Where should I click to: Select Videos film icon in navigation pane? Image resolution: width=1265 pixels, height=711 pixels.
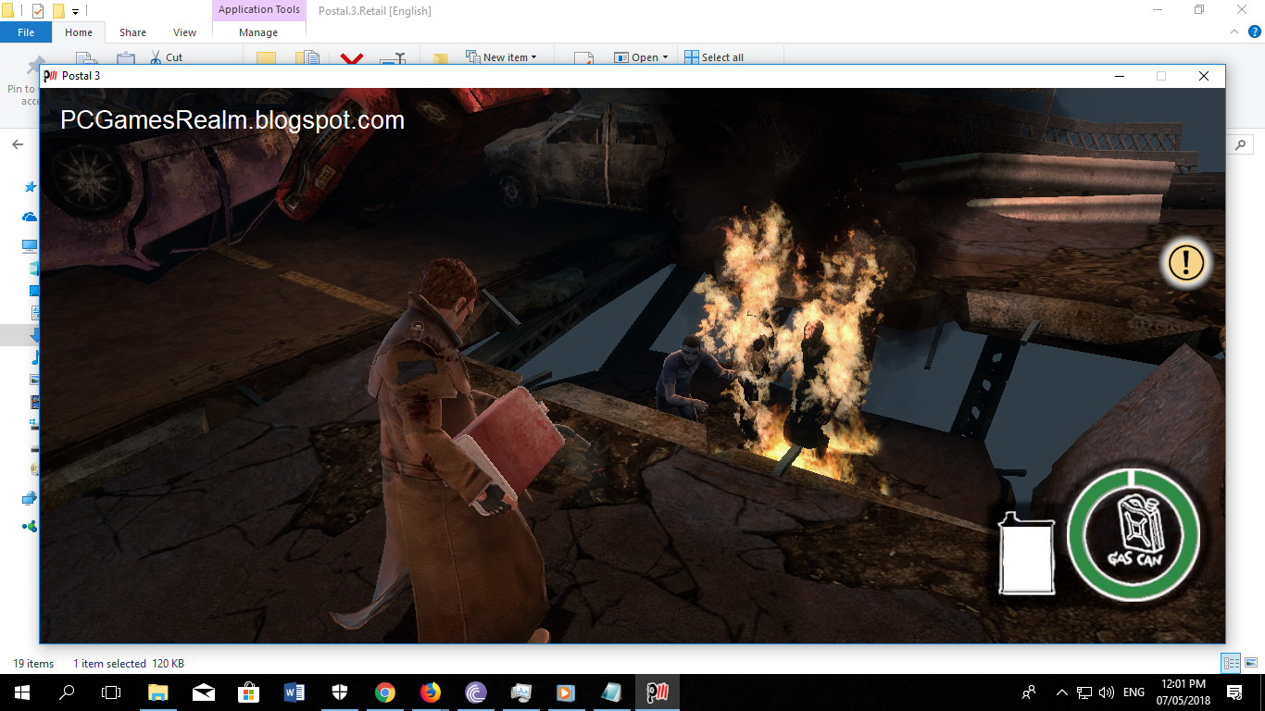click(x=35, y=402)
